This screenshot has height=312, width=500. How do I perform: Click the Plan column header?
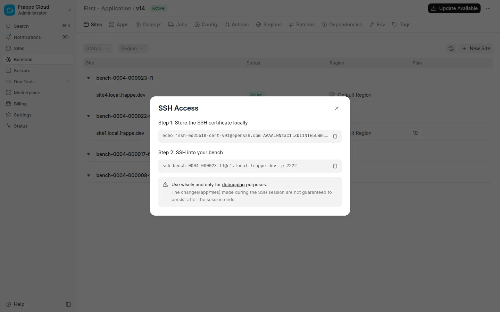tap(417, 63)
